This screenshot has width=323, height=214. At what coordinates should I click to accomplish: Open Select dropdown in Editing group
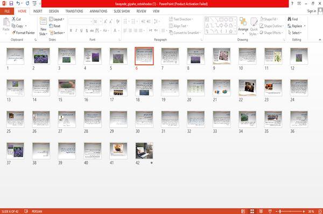coord(295,33)
